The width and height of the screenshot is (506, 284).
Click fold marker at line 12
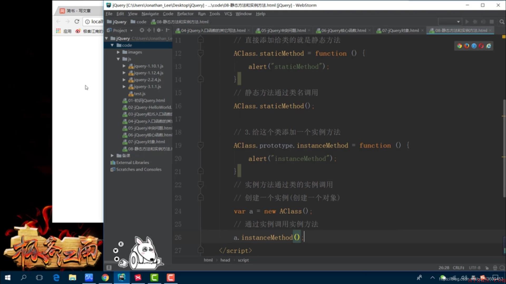[201, 53]
